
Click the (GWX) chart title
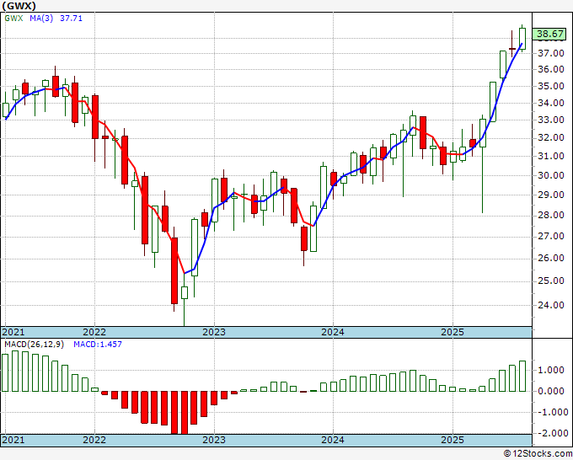(x=19, y=6)
